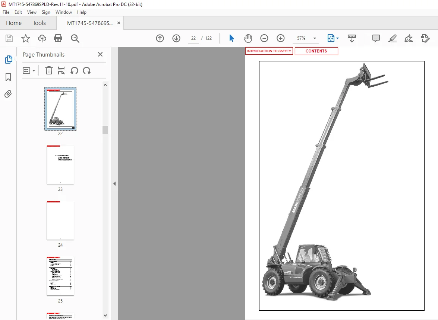This screenshot has width=438, height=320.
Task: Click the page number input field
Action: click(193, 38)
